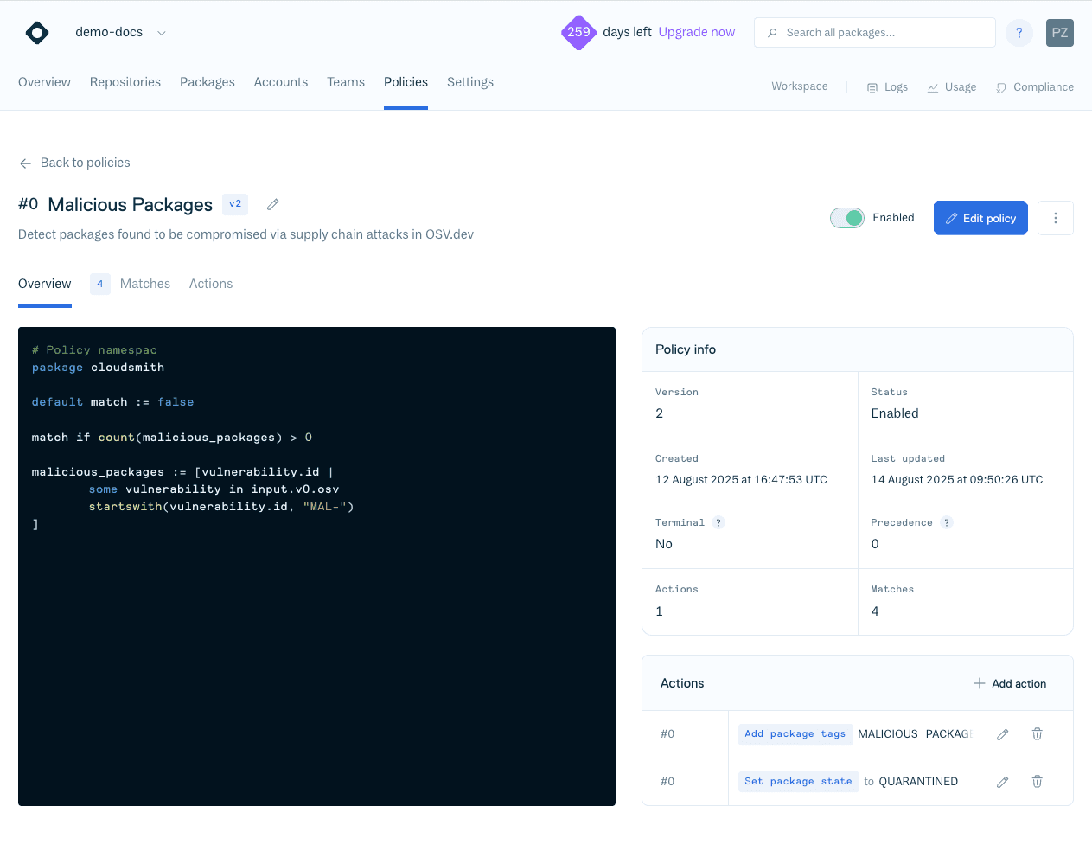Switch to the Matches tab
Image resolution: width=1092 pixels, height=851 pixels.
(x=144, y=284)
